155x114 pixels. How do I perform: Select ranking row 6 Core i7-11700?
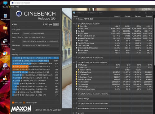tap(35, 72)
